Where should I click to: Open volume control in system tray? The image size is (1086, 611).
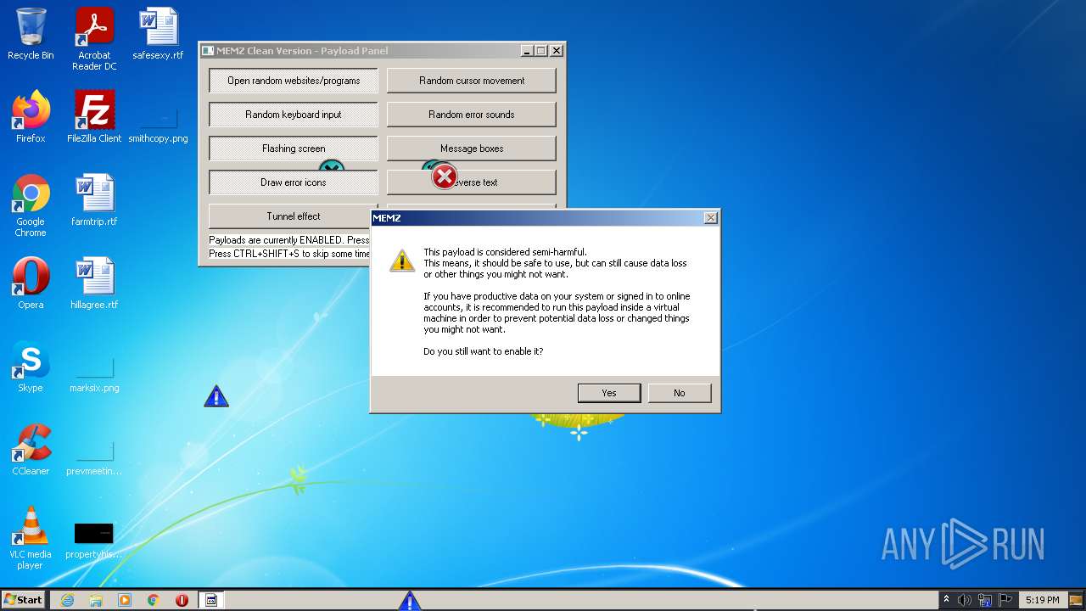(x=965, y=600)
